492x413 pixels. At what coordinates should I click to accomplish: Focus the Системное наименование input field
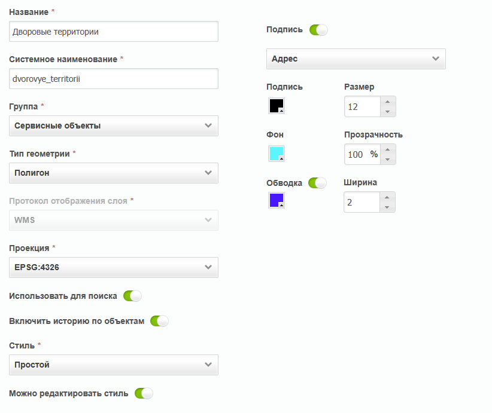click(114, 78)
